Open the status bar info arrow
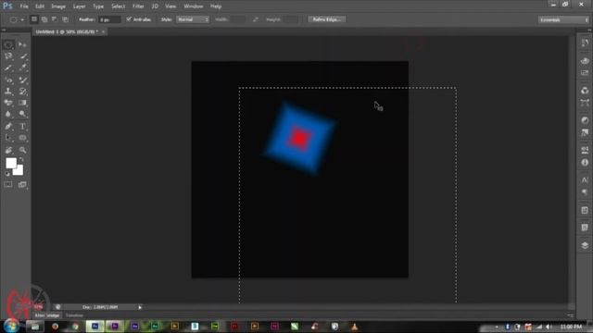The height and width of the screenshot is (333, 593). coord(140,307)
